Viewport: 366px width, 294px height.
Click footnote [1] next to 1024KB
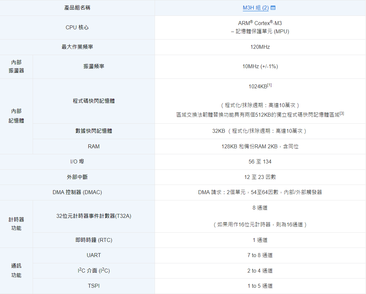tap(269, 85)
